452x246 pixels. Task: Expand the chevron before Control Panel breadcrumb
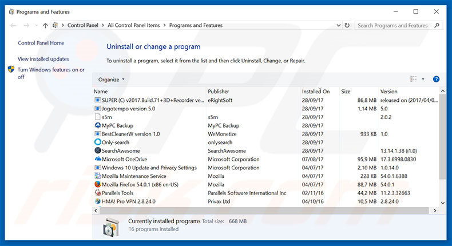pyautogui.click(x=62, y=25)
